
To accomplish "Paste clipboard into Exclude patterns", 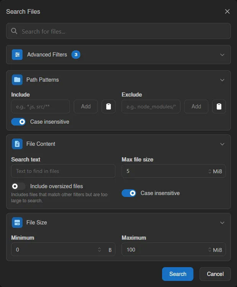I will pos(219,106).
